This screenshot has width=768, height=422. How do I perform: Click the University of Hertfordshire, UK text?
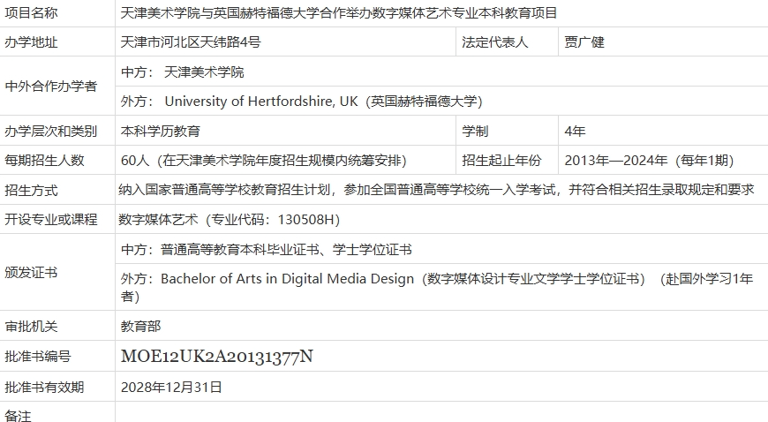[x=261, y=102]
